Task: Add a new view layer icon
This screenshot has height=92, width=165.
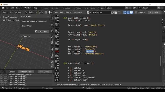Action: click(x=159, y=8)
